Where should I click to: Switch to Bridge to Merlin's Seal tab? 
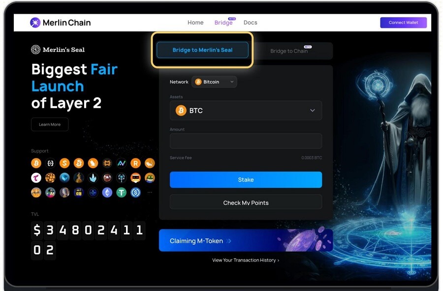pos(203,50)
